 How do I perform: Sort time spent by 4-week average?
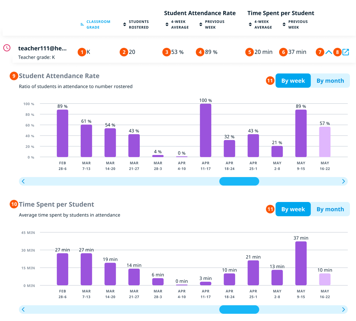point(260,25)
